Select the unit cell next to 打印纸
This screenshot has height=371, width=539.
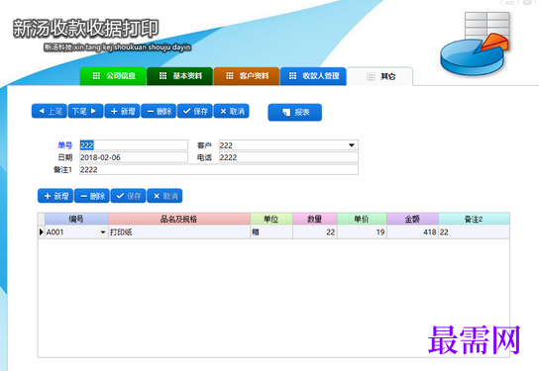click(271, 232)
